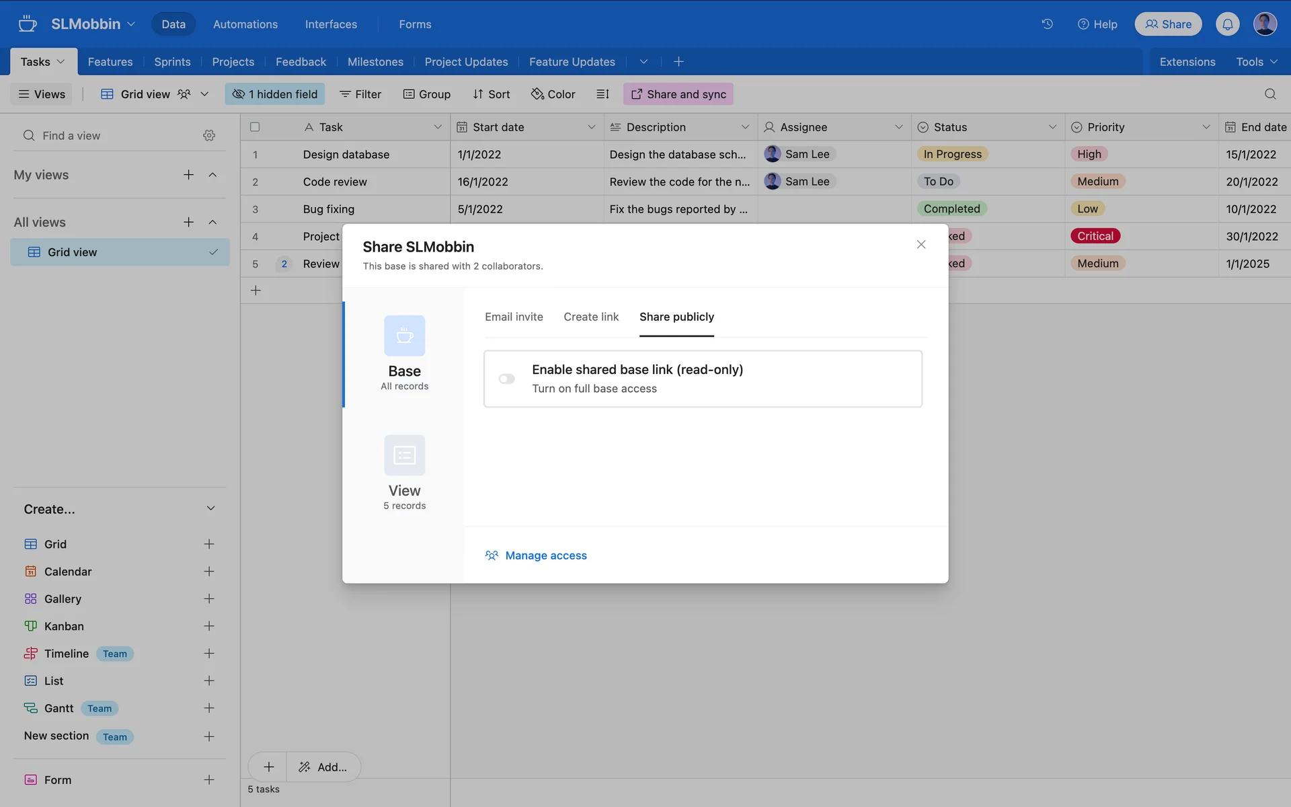Screen dimensions: 1291x807
Task: Check the select-all records checkbox
Action: pos(255,127)
